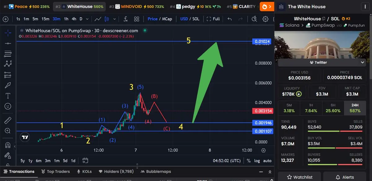Select the XABCD pattern tool

click(x=8, y=64)
